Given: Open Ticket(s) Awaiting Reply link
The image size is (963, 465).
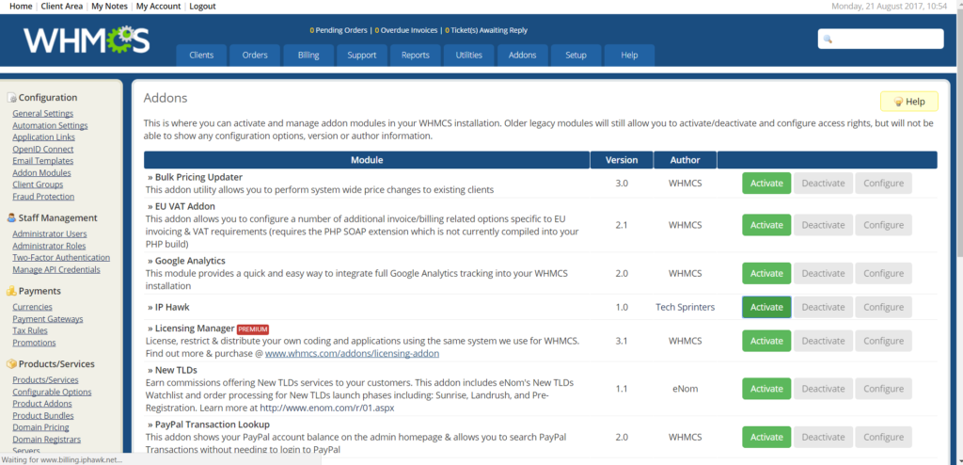Looking at the screenshot, I should [486, 30].
